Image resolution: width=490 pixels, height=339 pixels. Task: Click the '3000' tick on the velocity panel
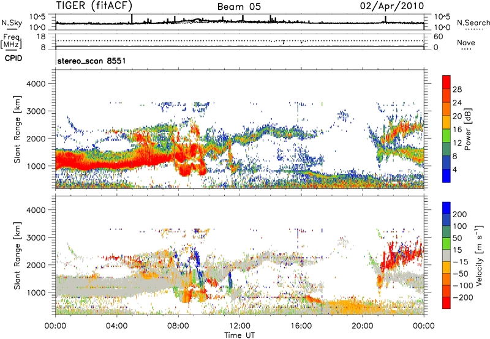[x=36, y=237]
